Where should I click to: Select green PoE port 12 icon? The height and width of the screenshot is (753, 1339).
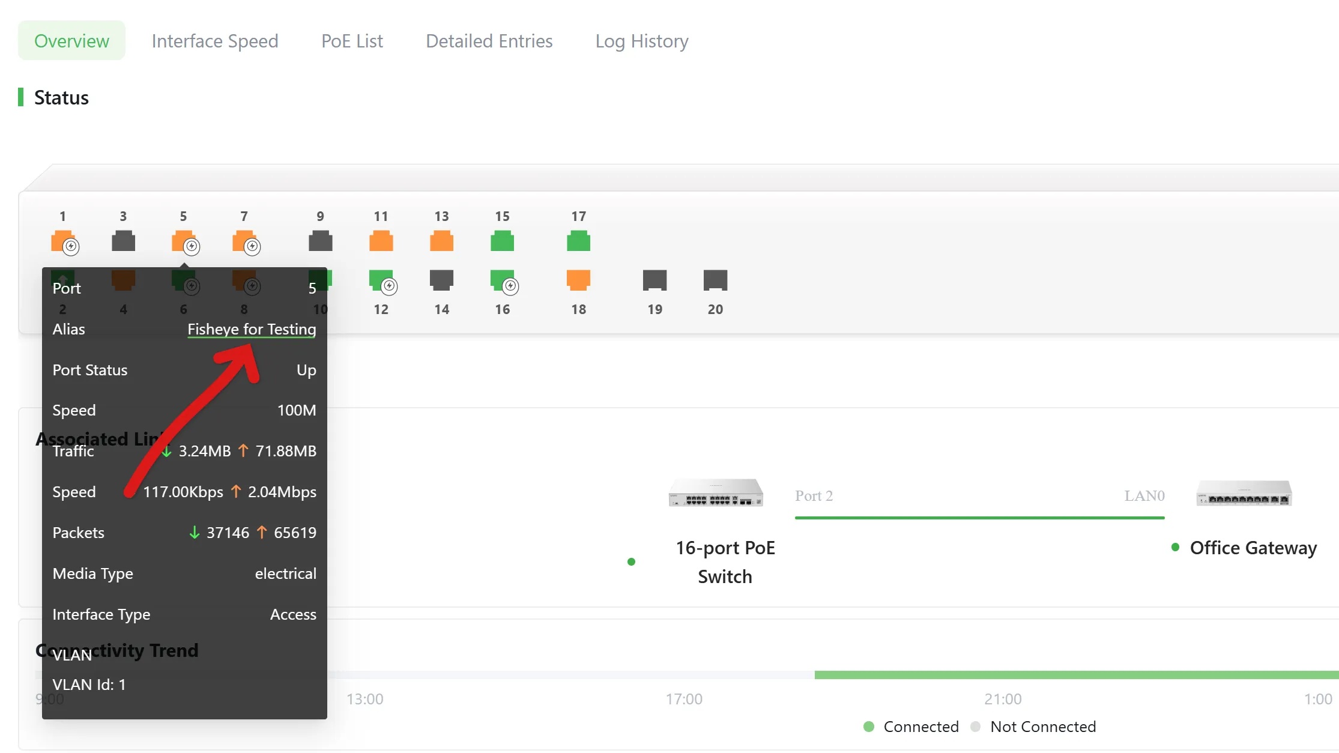coord(382,281)
